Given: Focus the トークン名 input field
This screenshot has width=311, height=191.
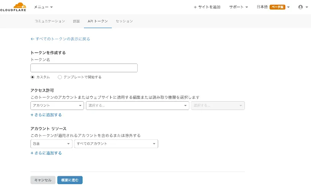Looking at the screenshot, I should pos(84,68).
